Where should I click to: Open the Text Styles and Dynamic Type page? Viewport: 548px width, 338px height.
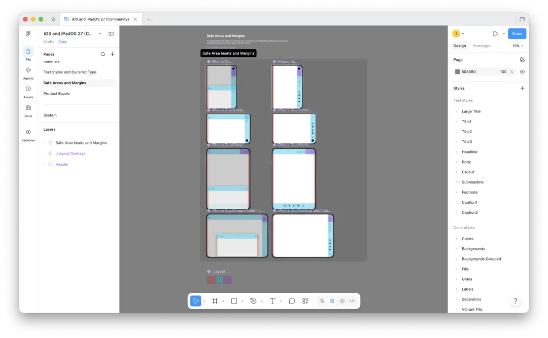[x=70, y=72]
